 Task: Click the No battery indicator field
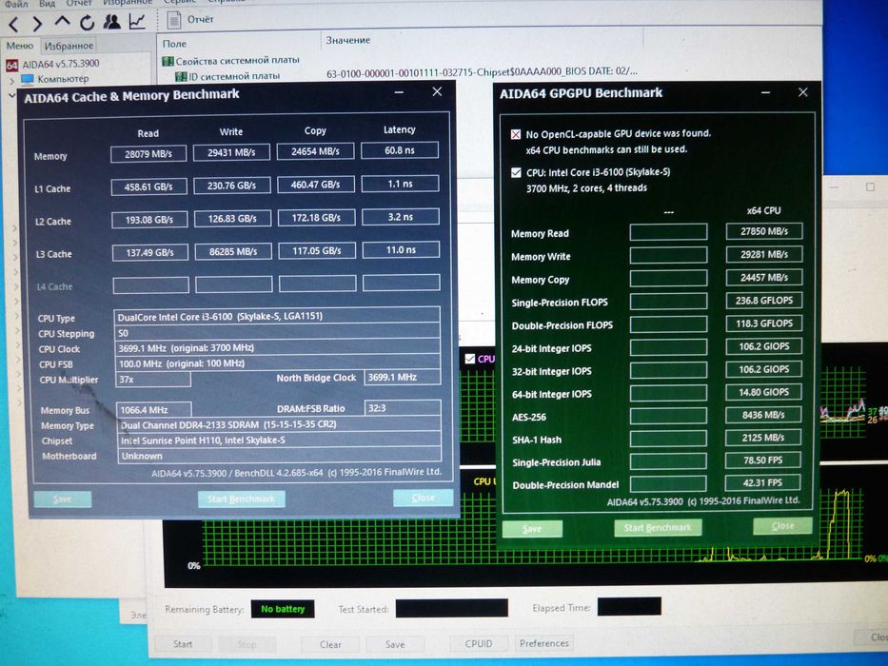pyautogui.click(x=283, y=609)
